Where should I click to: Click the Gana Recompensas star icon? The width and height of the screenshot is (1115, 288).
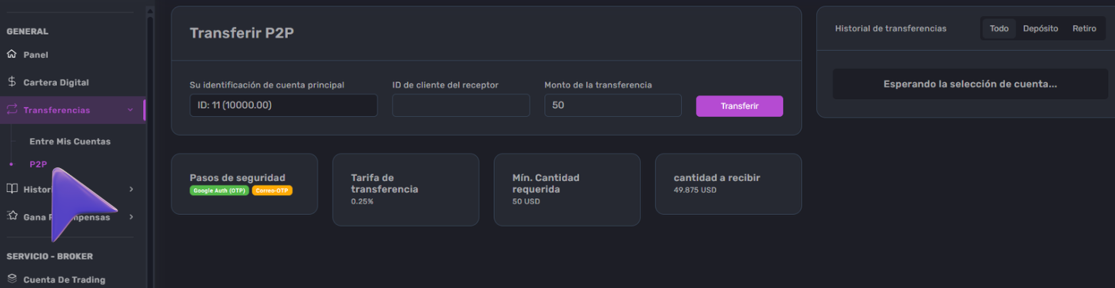[x=12, y=217]
